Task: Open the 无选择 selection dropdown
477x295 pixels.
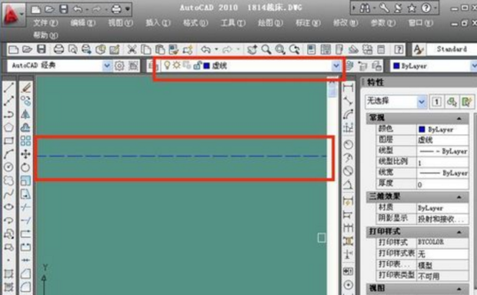Action: pos(422,102)
